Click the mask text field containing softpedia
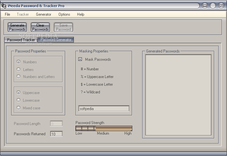Viewport: 227px width, 156px height. coord(104,109)
